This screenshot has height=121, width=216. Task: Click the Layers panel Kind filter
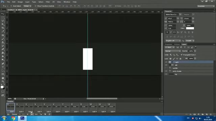[x=170, y=47]
